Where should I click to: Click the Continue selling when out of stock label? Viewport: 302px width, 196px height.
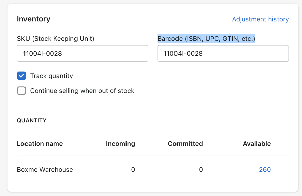pyautogui.click(x=82, y=91)
